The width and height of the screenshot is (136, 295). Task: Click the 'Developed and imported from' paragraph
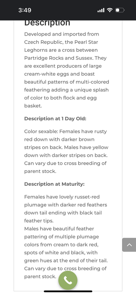click(x=67, y=70)
